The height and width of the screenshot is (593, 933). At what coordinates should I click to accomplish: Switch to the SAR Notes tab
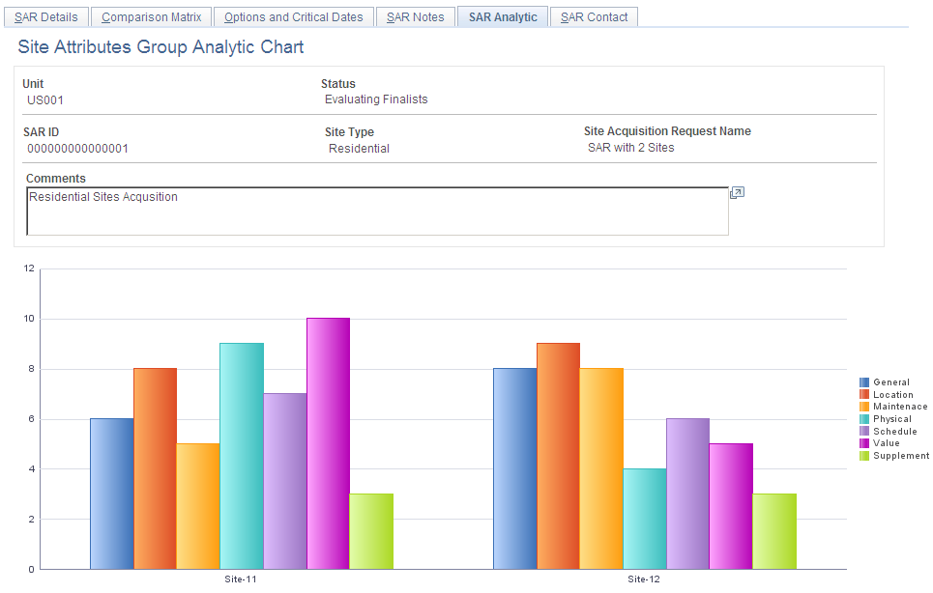click(415, 16)
